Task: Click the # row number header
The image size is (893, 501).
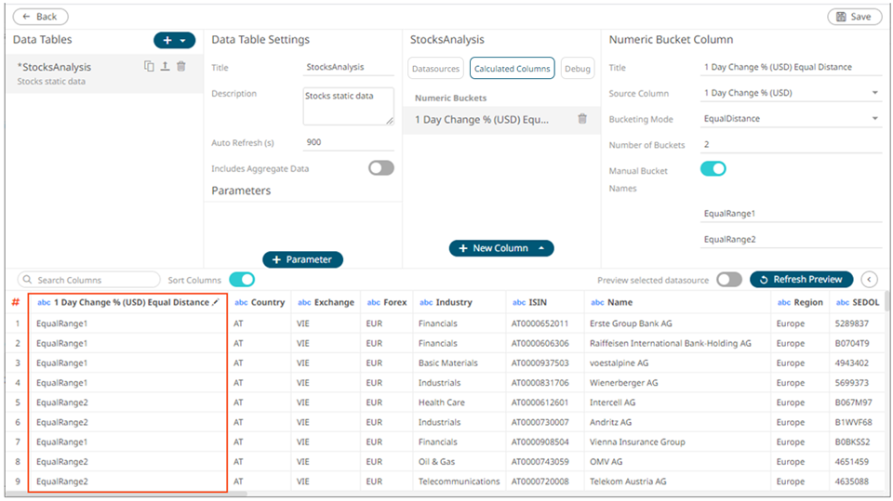Action: coord(15,302)
